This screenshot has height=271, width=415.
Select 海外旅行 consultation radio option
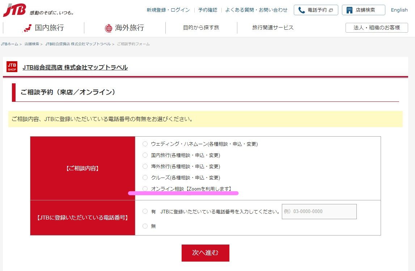pyautogui.click(x=145, y=166)
